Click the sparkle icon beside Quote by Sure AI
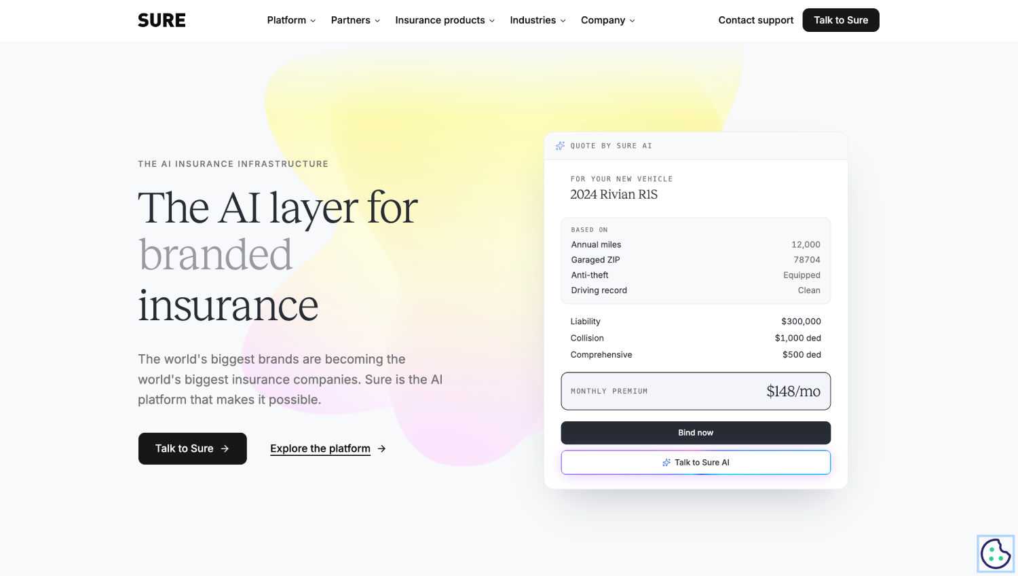Viewport: 1018px width, 576px height. (560, 146)
